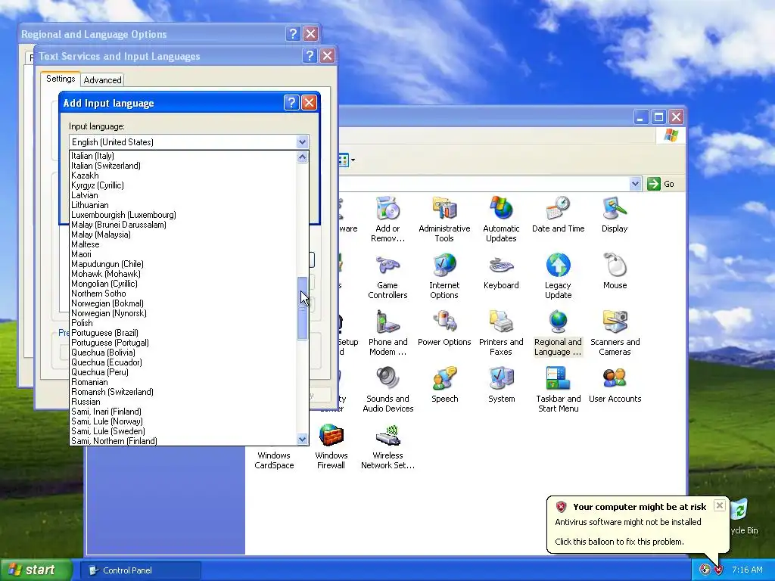Select Sami, Lule (Sweden) entry

pos(183,430)
